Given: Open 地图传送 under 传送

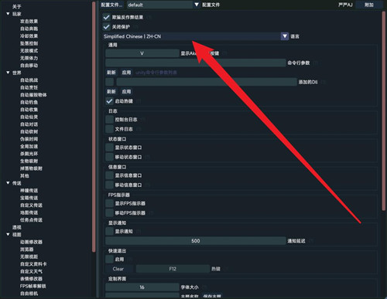Looking at the screenshot, I should [29, 212].
